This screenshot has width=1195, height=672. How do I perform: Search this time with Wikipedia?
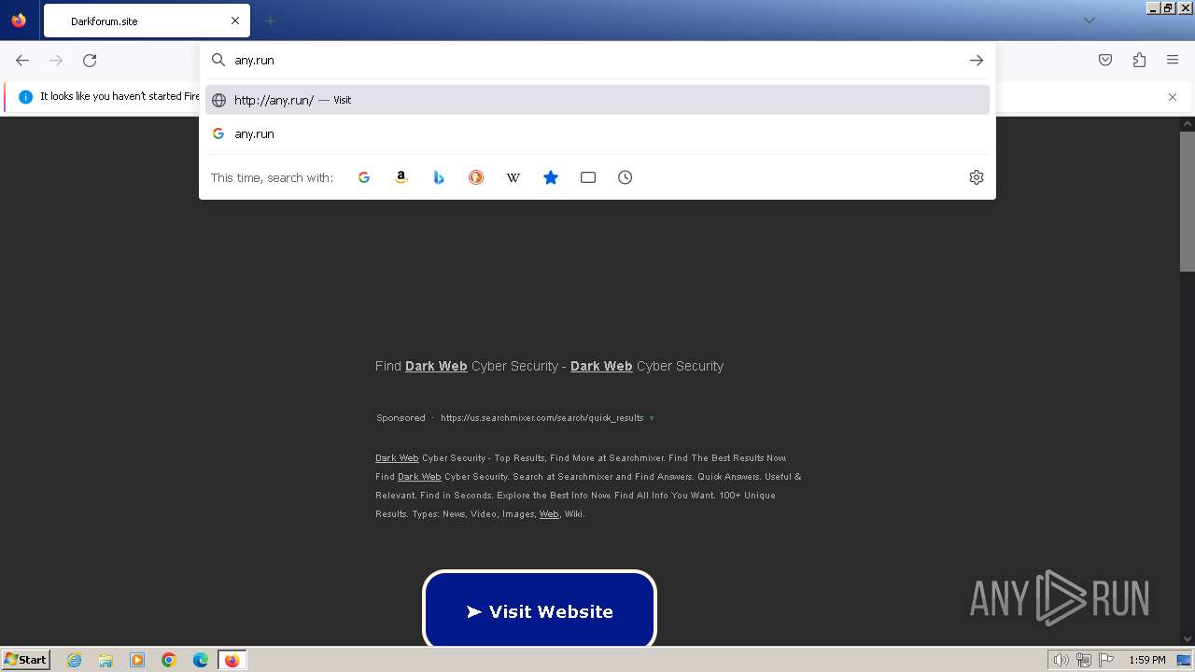pyautogui.click(x=513, y=177)
